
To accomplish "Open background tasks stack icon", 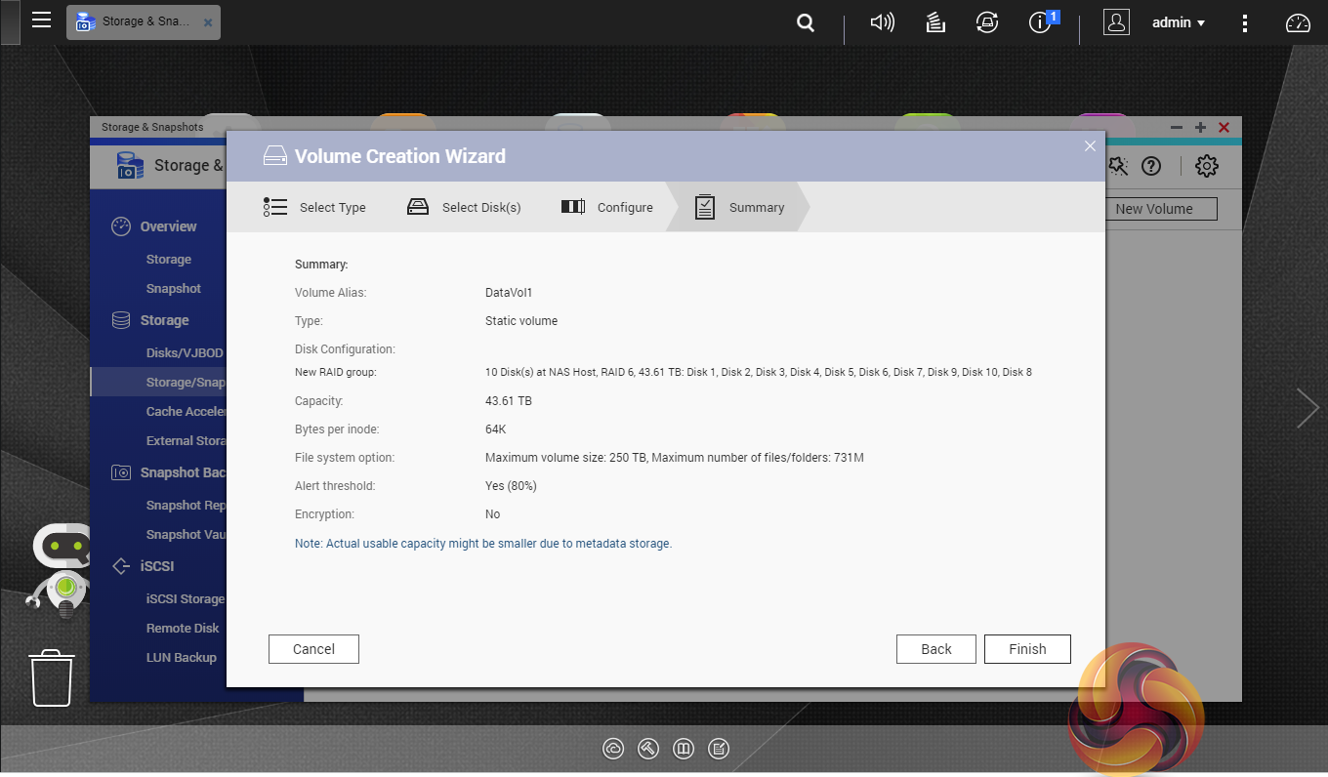I will click(x=935, y=22).
